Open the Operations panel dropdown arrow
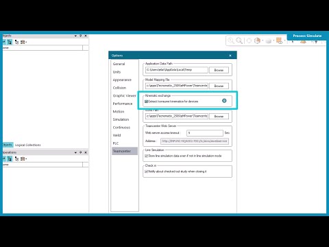 (x=75, y=152)
